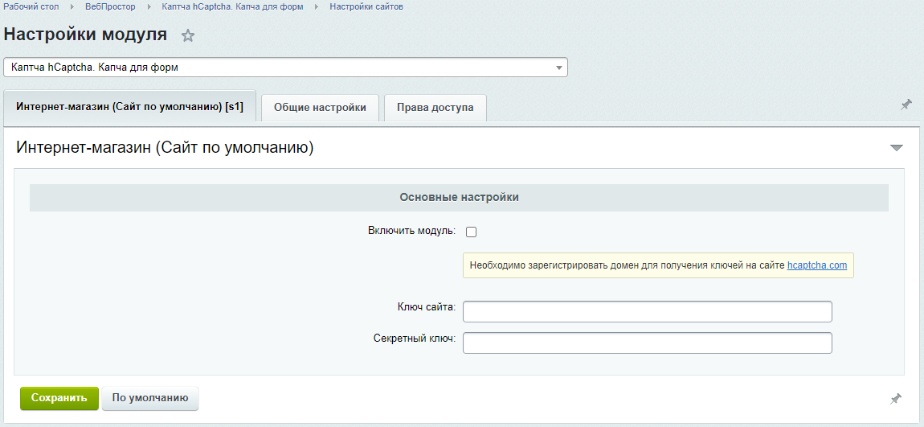
Task: Click the Включить модуль label
Action: coord(412,231)
